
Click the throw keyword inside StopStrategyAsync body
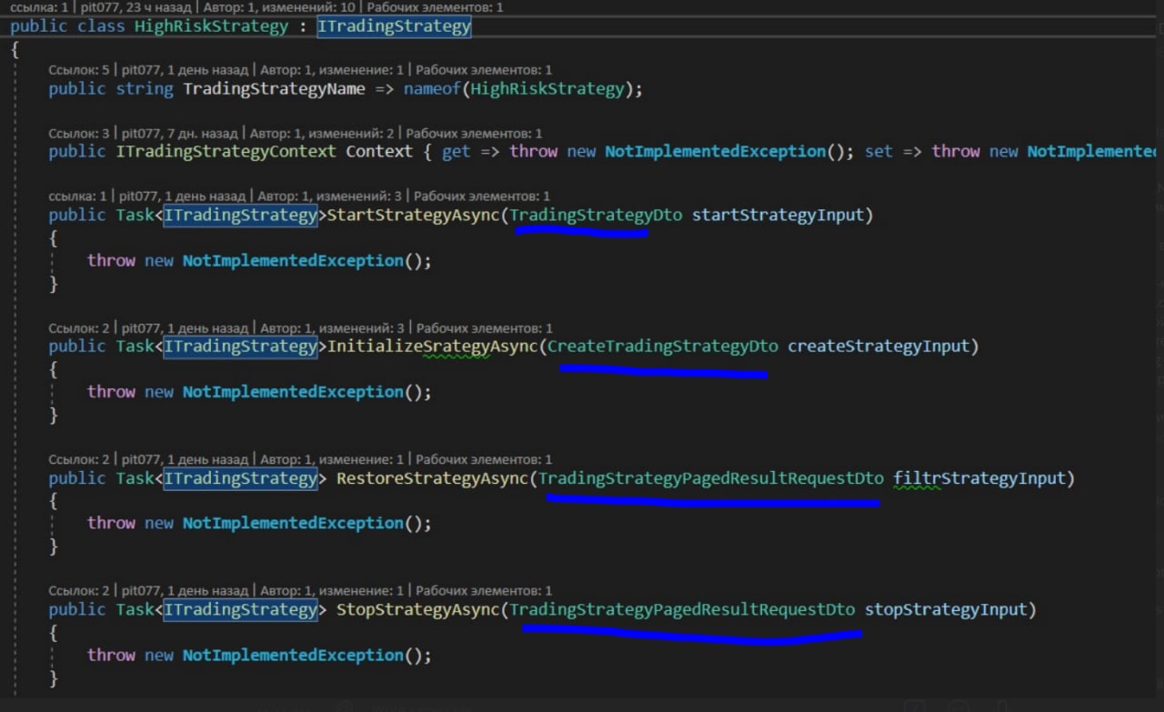[111, 655]
